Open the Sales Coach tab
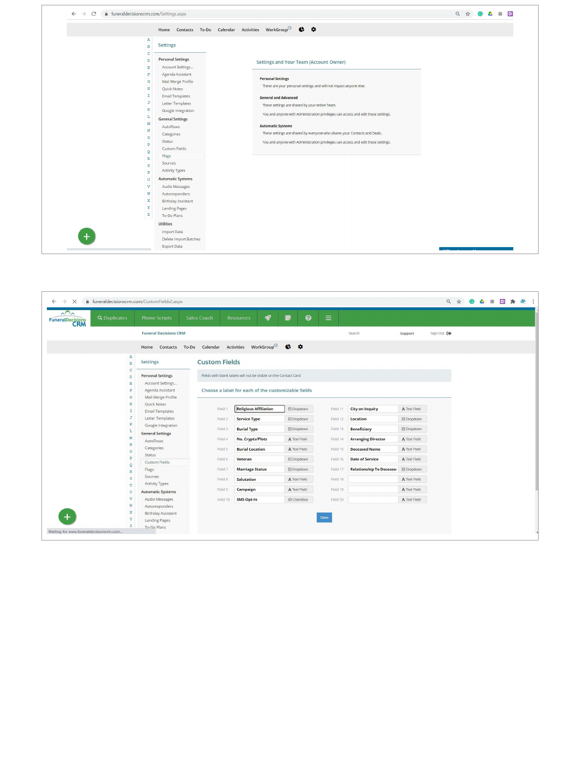Screen dimensions: 579x758 coord(199,318)
